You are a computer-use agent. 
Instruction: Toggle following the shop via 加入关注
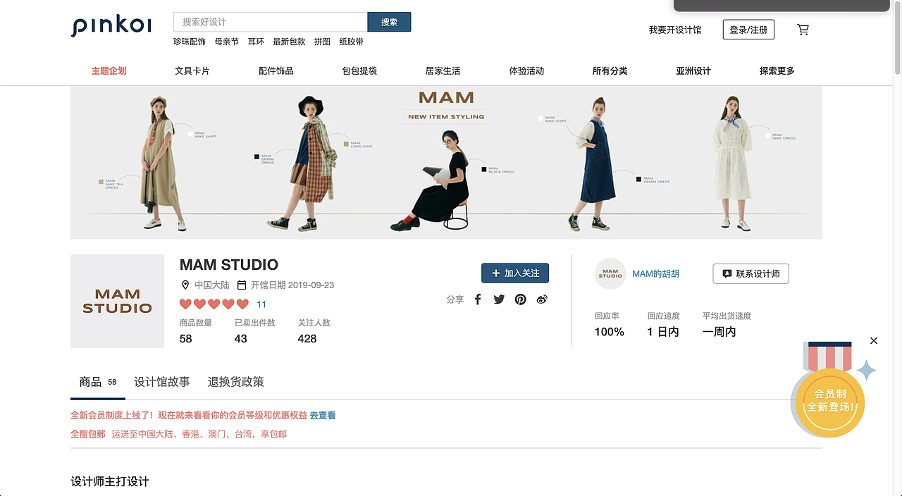[x=515, y=273]
